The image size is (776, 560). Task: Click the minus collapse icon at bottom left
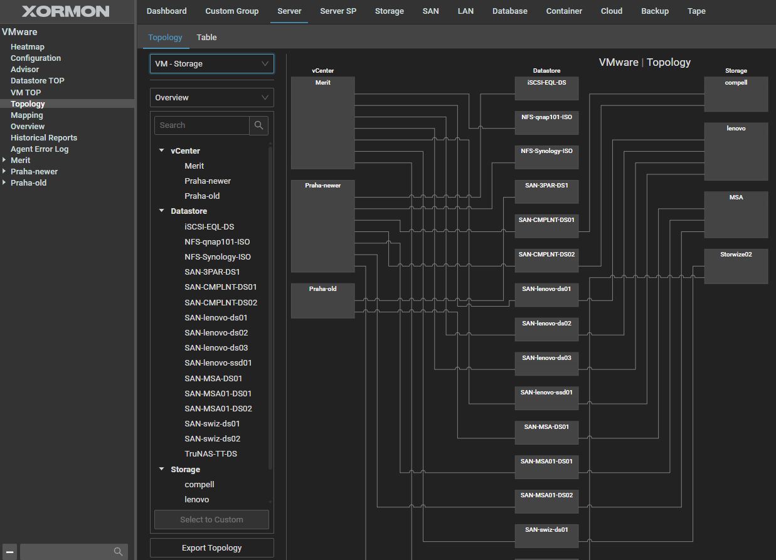pos(10,551)
